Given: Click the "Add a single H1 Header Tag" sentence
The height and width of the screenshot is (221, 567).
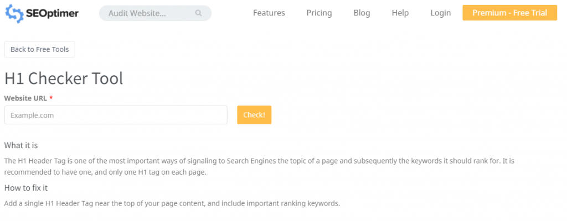Looking at the screenshot, I should point(172,203).
